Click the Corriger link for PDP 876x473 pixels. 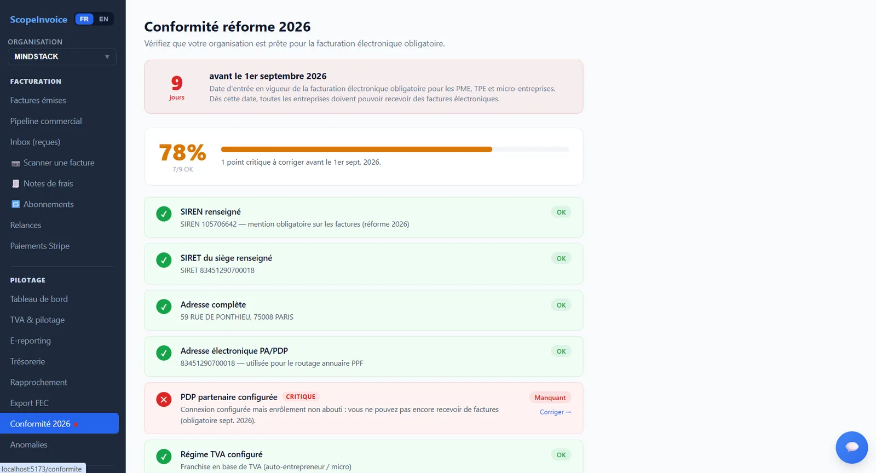pos(555,412)
